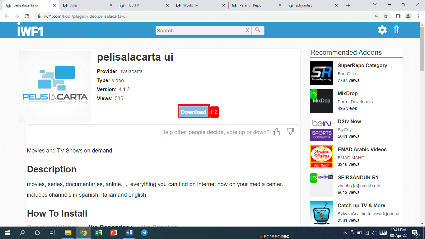Open the Chrome share page icon

(x=376, y=16)
